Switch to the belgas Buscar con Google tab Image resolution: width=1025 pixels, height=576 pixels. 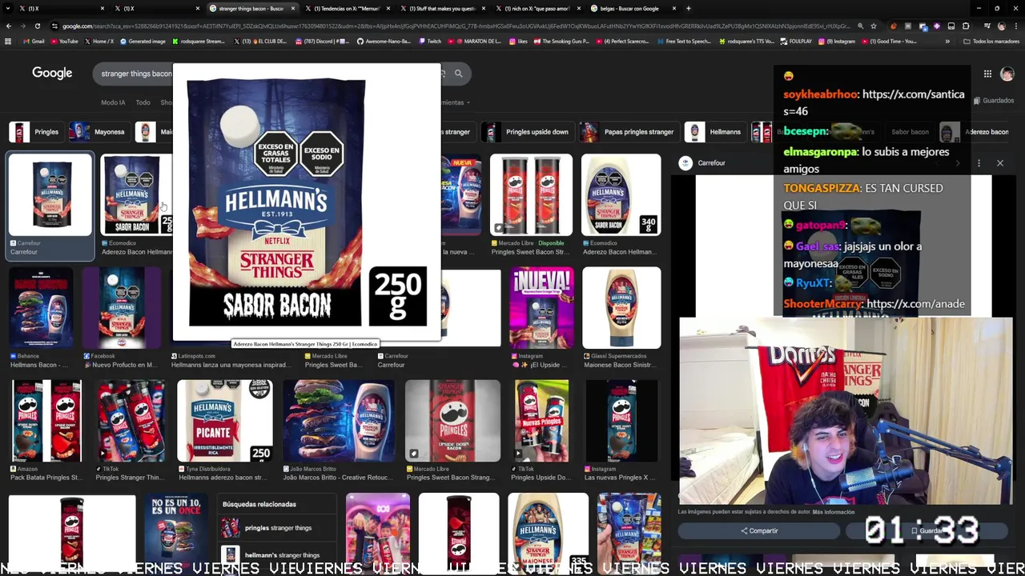coord(636,8)
